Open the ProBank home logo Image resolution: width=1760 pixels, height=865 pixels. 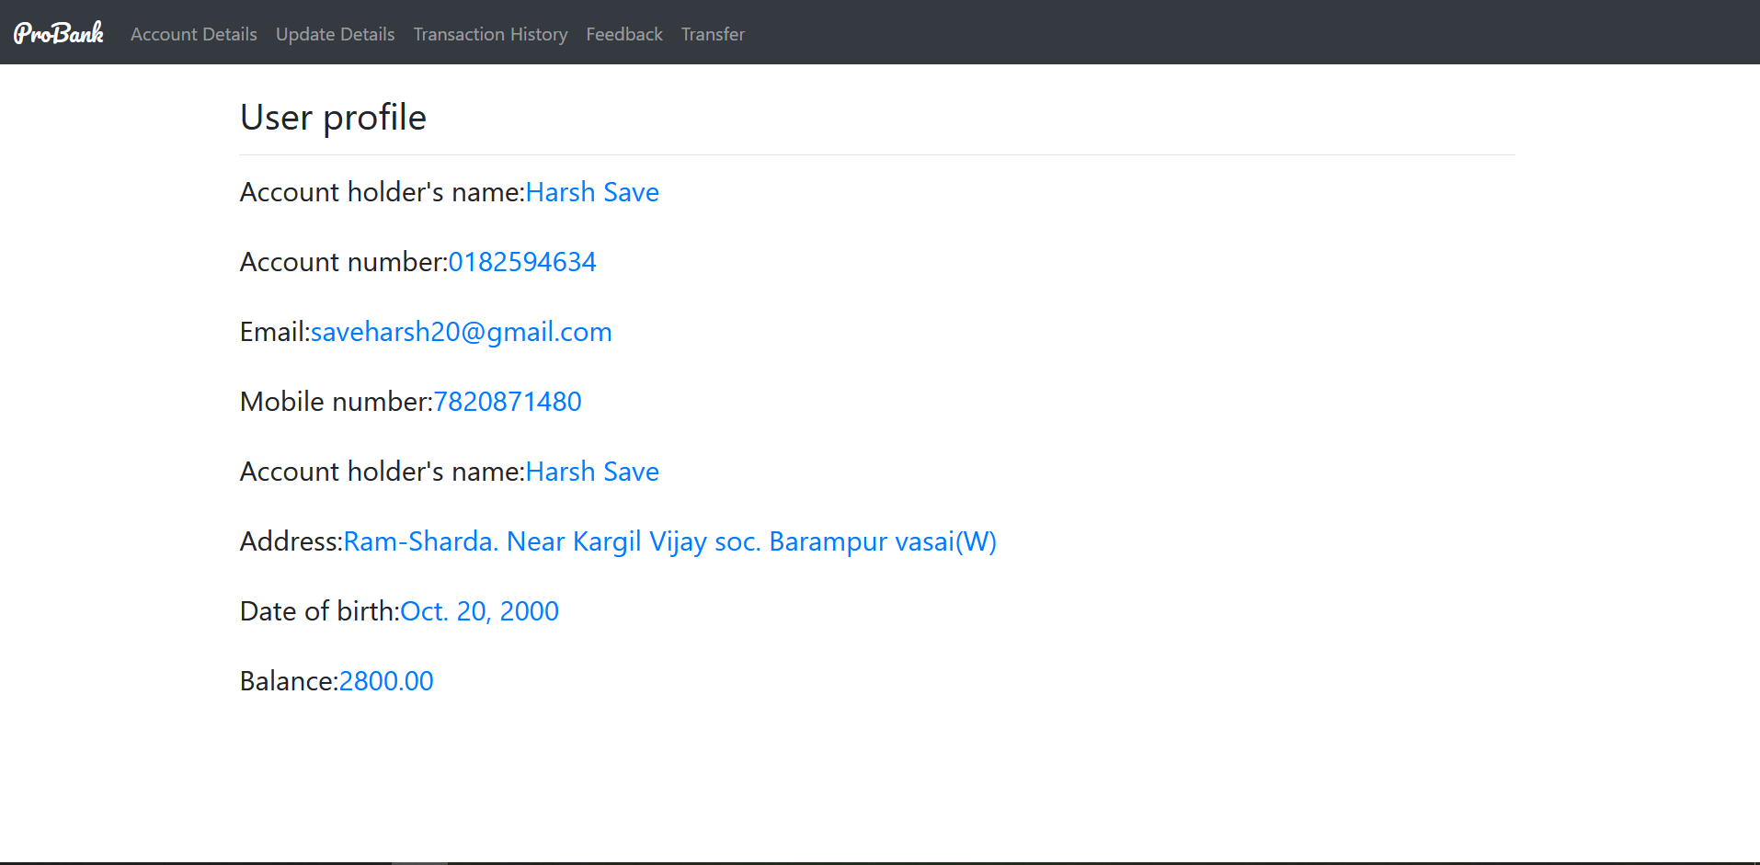pos(57,32)
